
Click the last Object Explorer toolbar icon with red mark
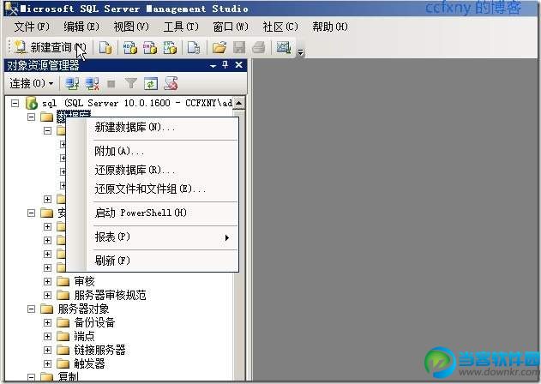click(171, 83)
